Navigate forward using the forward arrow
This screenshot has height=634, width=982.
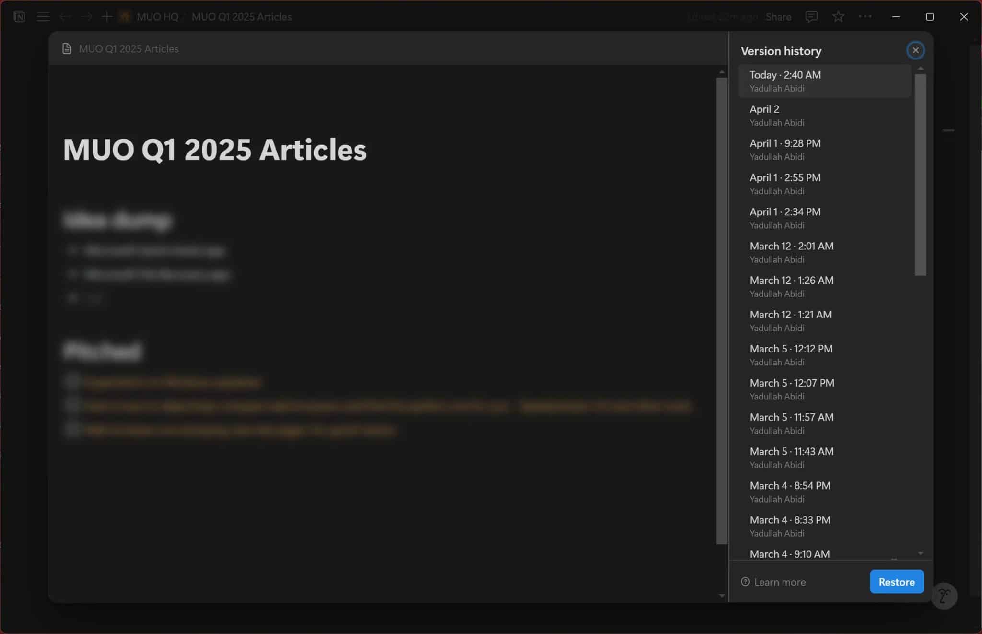click(87, 16)
